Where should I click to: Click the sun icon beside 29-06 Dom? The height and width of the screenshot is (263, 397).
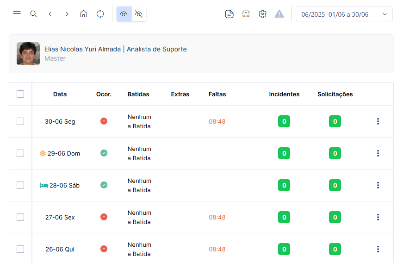(x=43, y=153)
